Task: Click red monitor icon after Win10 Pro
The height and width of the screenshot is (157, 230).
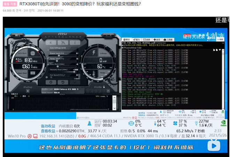Action: click(35, 136)
